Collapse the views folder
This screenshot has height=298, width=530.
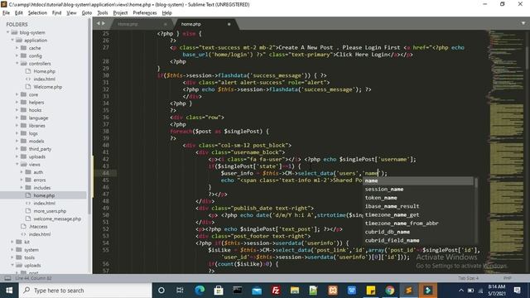pos(17,165)
